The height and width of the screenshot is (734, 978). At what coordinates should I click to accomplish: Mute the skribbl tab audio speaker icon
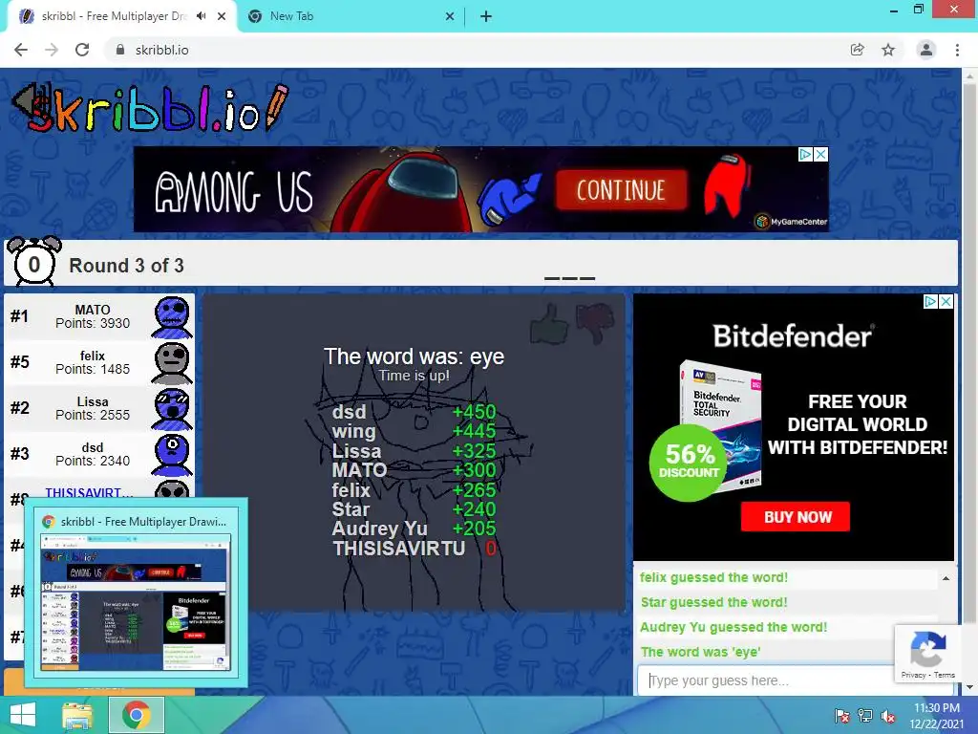201,16
